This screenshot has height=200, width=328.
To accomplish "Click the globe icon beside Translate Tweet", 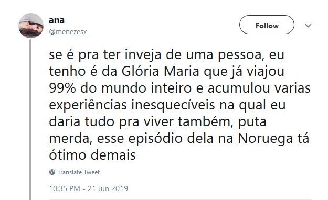I will [x=52, y=172].
